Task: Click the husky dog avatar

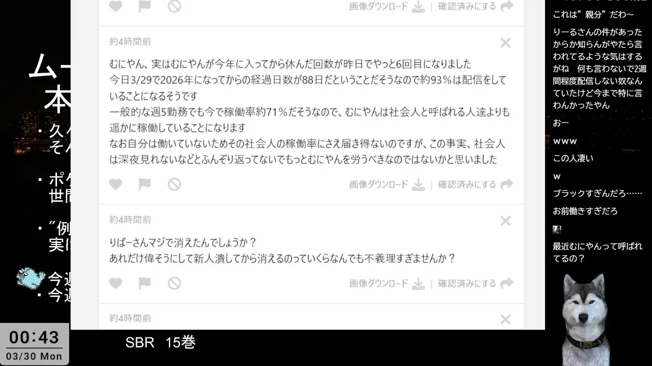Action: tap(585, 319)
